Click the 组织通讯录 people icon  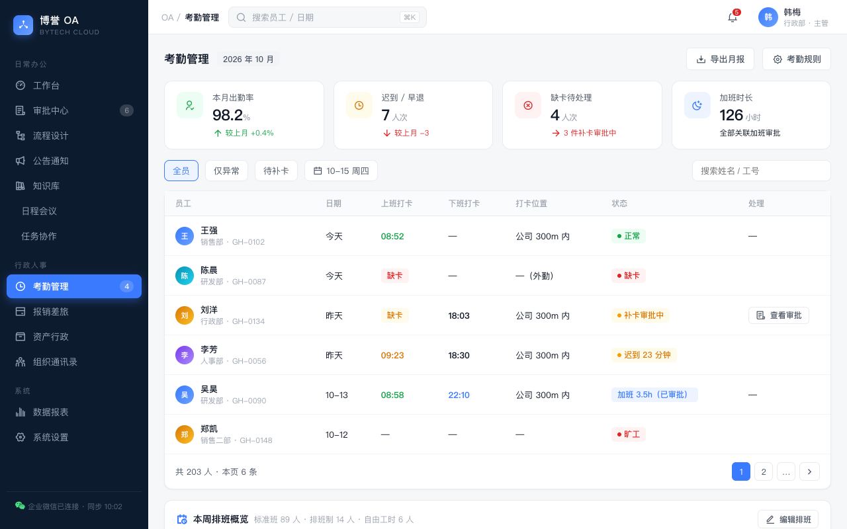21,362
